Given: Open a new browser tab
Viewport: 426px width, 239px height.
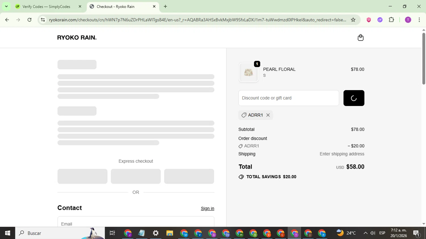Looking at the screenshot, I should 166,7.
